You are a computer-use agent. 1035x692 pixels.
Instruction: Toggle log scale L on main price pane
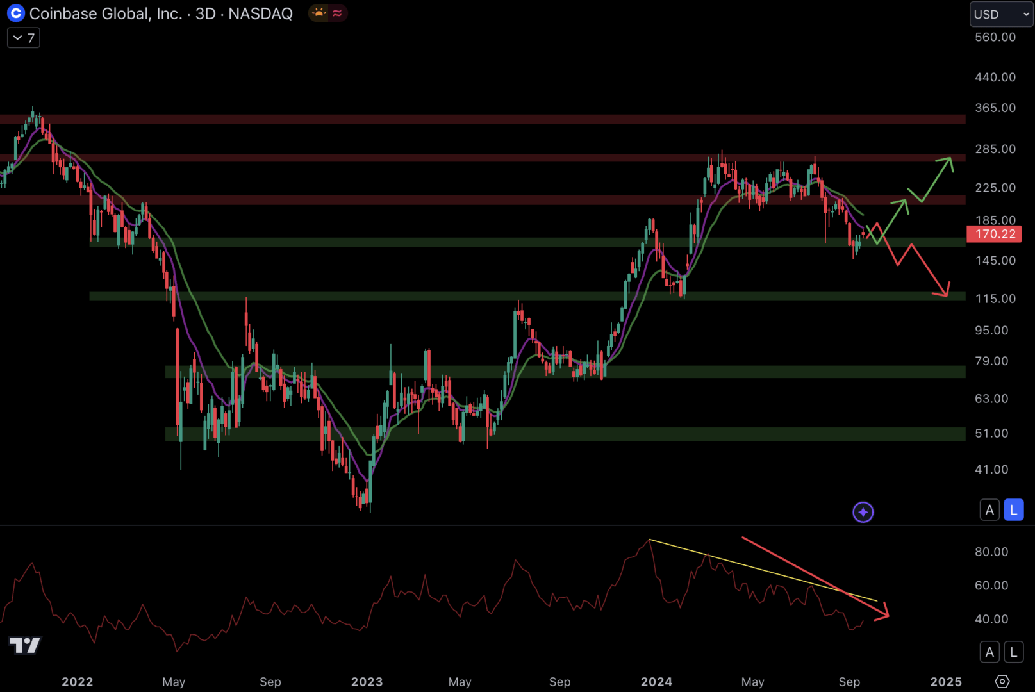point(1013,510)
